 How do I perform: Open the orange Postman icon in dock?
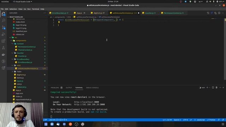70,124
